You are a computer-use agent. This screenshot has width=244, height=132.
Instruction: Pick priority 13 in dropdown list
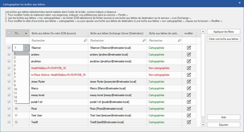(x=21, y=101)
